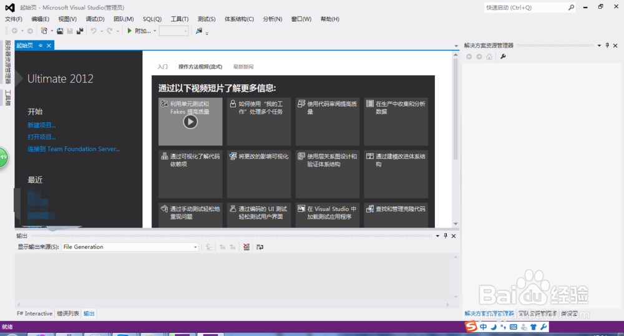Open the 体系结构(C) menu
The image size is (624, 336).
pos(239,19)
